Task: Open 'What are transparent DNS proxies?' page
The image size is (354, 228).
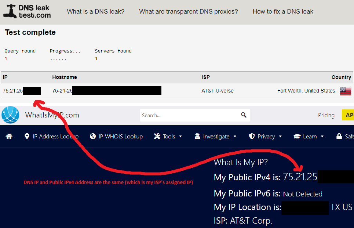Action: pyautogui.click(x=189, y=11)
